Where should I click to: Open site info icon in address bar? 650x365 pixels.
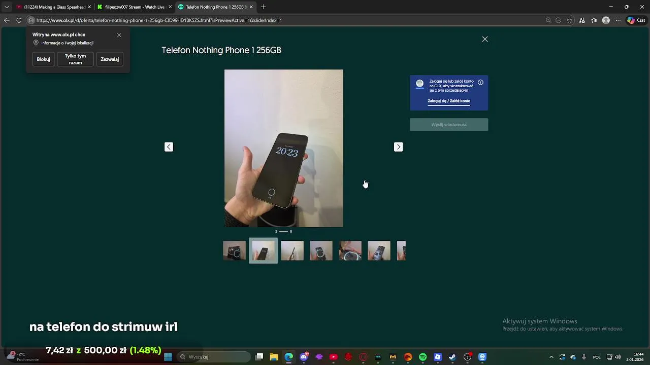point(31,20)
